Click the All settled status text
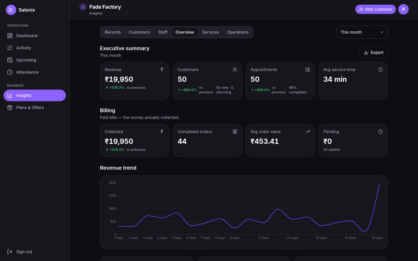Viewport: 418px width, 261px height. point(332,150)
